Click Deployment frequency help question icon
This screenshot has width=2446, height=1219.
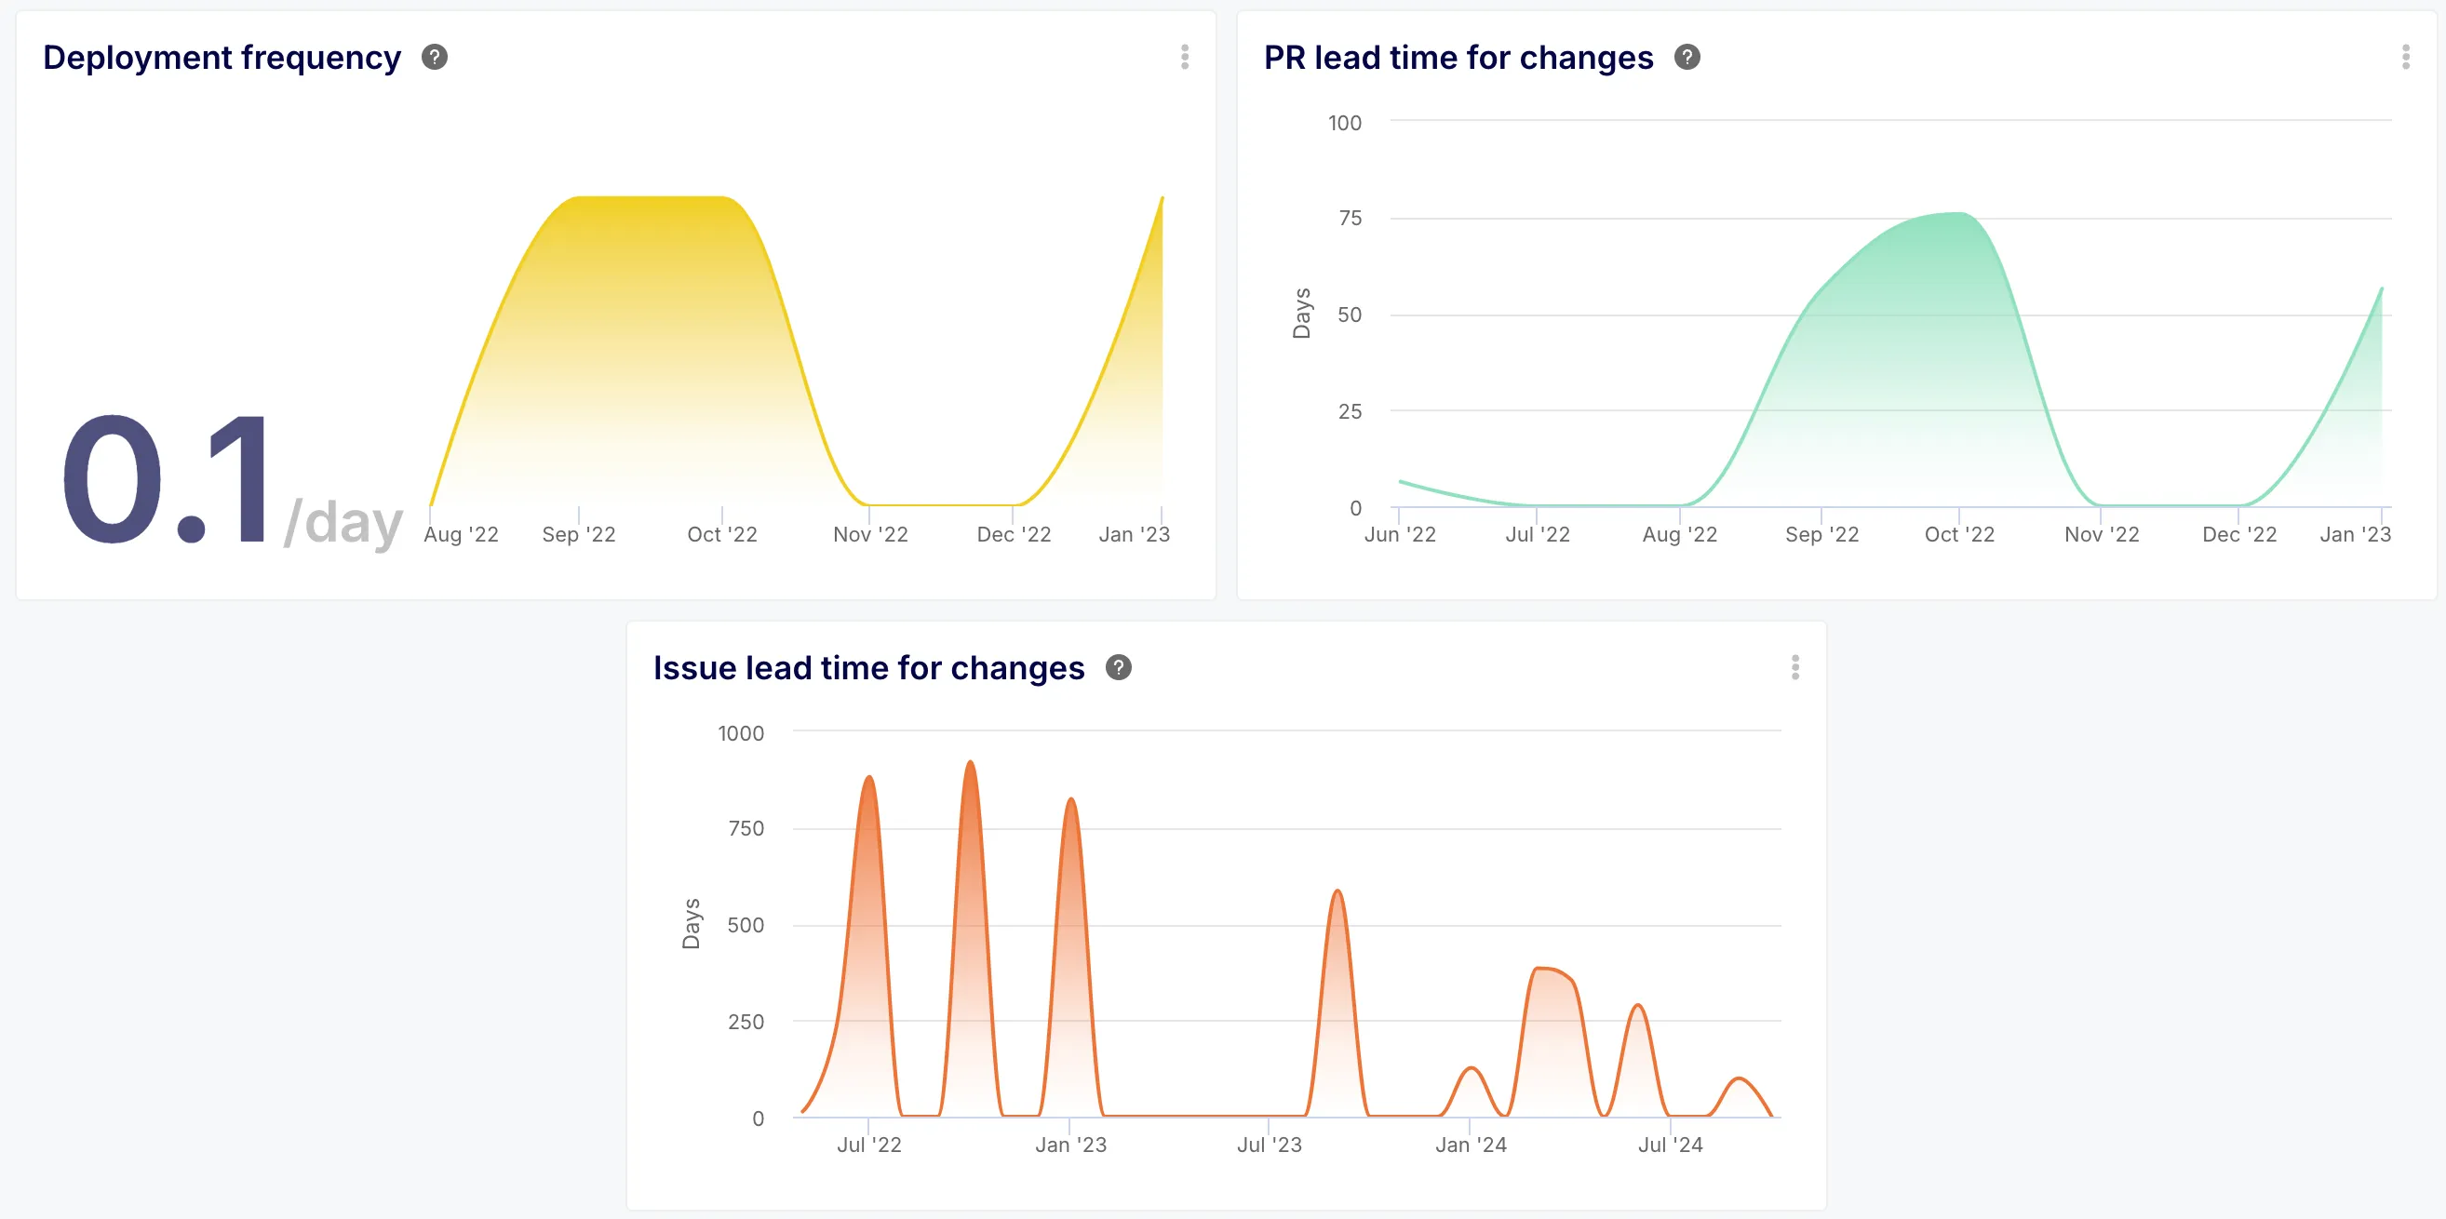pyautogui.click(x=434, y=57)
